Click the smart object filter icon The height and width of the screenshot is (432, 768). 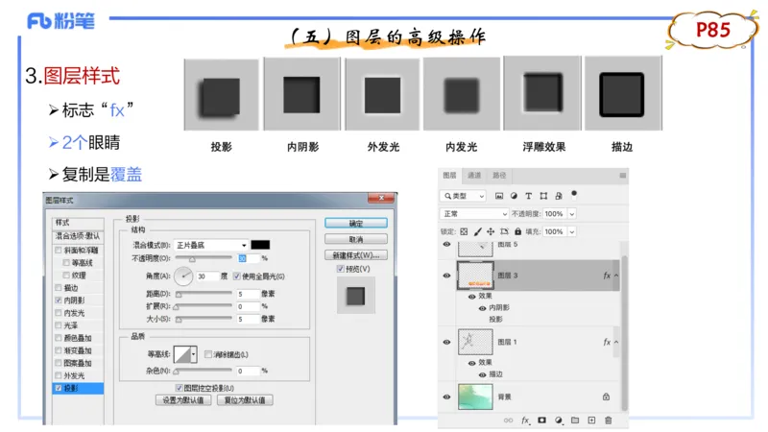tap(559, 196)
